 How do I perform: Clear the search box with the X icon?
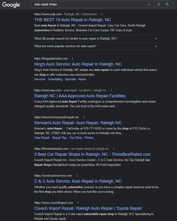point(149,4)
